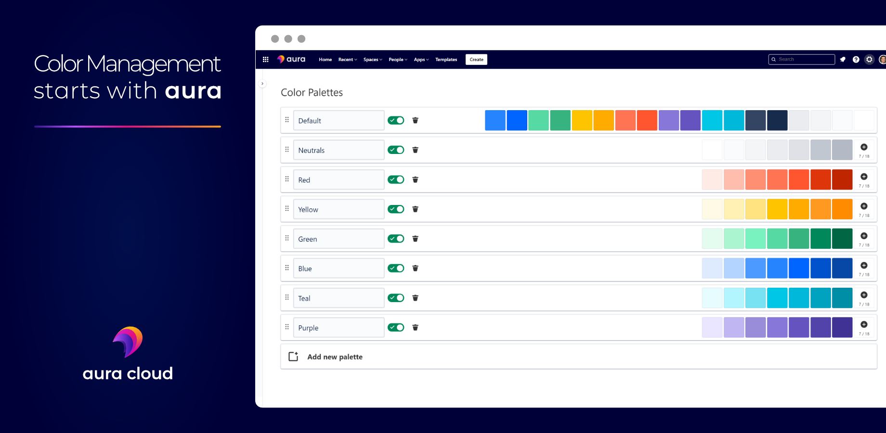Expand the collapsed sidebar chevron
The height and width of the screenshot is (433, 886).
[x=262, y=84]
